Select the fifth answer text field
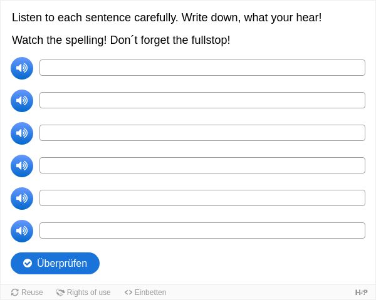The height and width of the screenshot is (300, 376). (202, 198)
